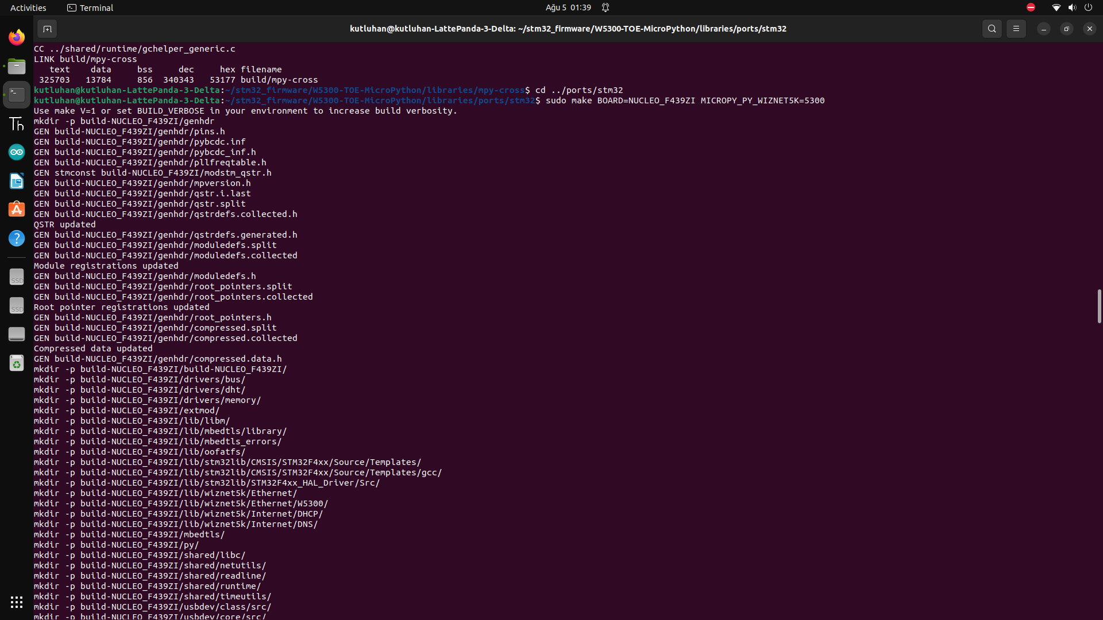
Task: Open the terminal hamburger menu
Action: click(1016, 28)
